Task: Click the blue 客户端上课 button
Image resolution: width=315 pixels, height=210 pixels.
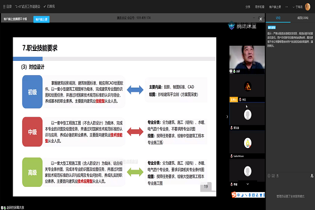Action: (40, 19)
